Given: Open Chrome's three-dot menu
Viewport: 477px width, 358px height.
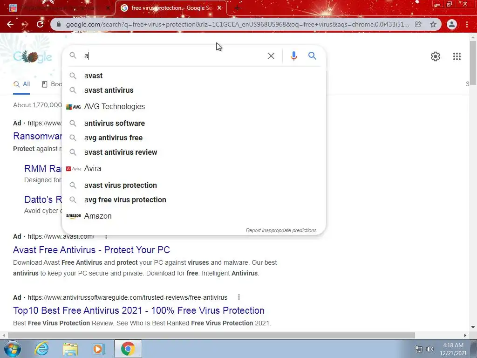Looking at the screenshot, I should [x=467, y=24].
